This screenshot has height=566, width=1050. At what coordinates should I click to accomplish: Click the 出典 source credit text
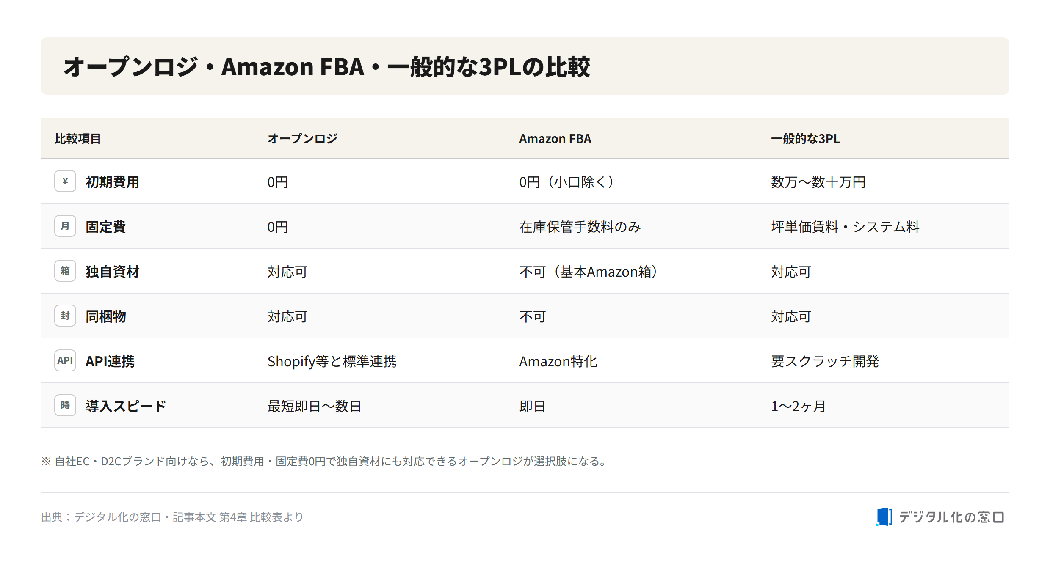coord(172,517)
